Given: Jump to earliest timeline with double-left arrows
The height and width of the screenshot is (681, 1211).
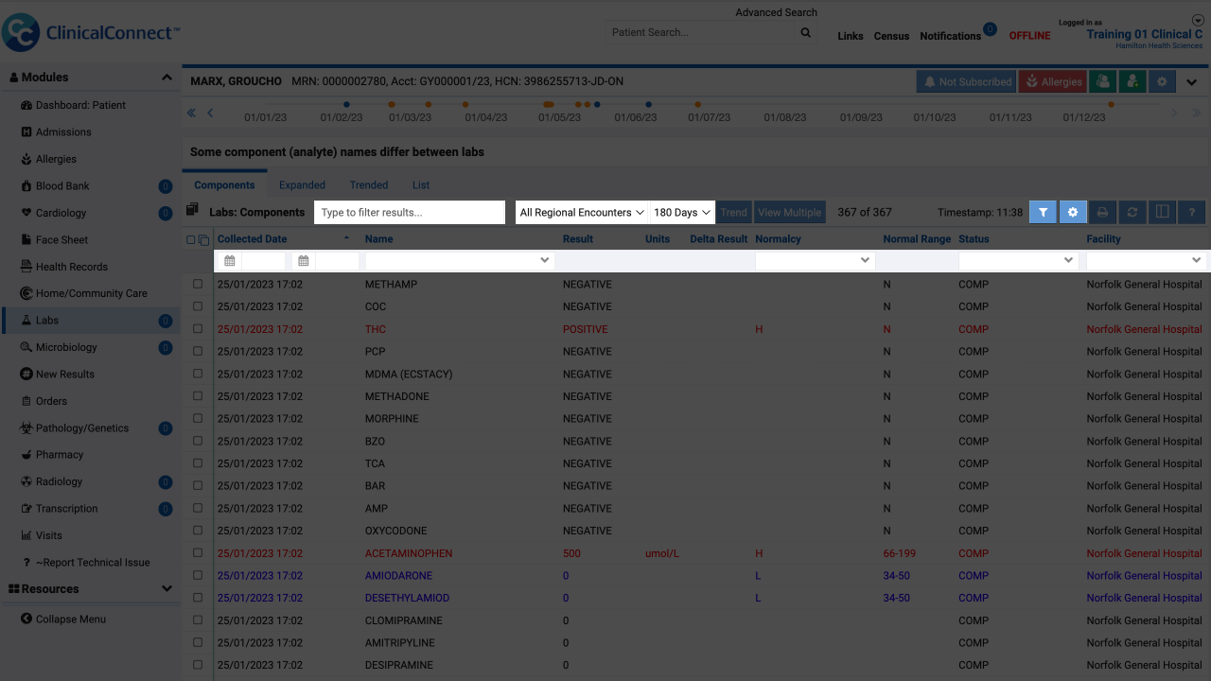Looking at the screenshot, I should point(191,113).
